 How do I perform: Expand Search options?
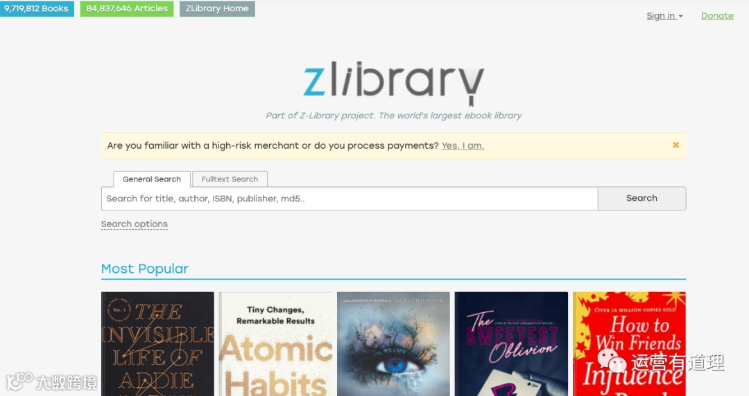(135, 224)
